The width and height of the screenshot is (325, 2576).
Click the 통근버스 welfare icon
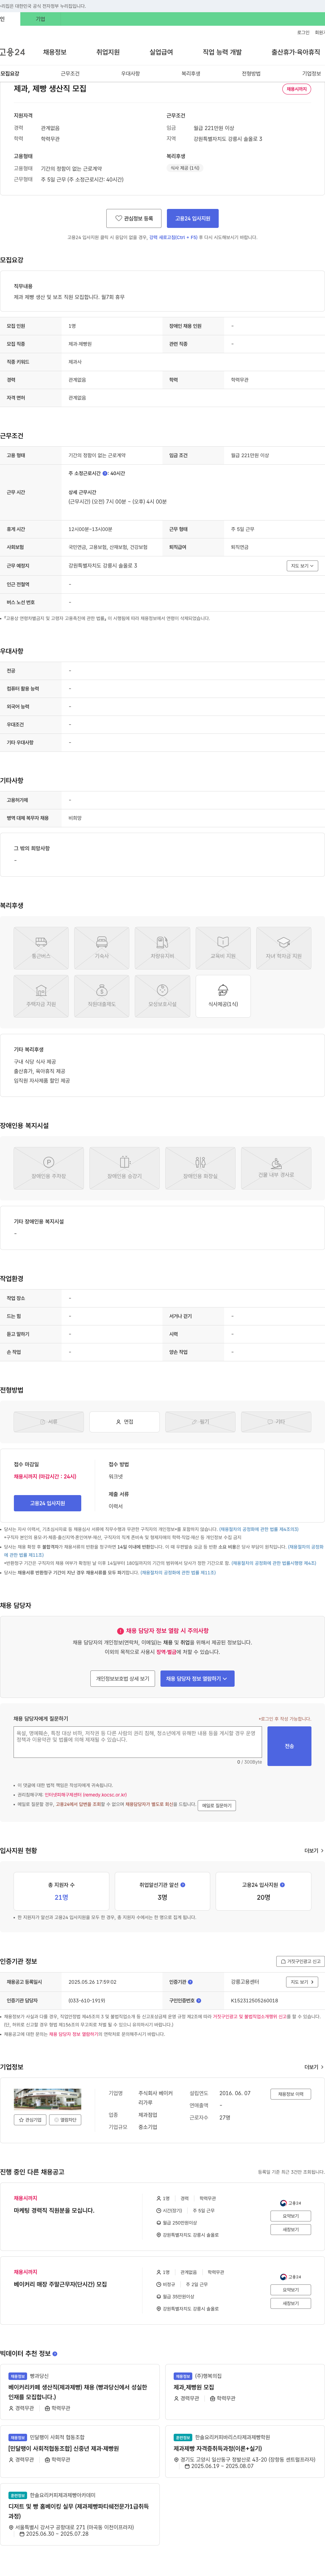pyautogui.click(x=41, y=947)
